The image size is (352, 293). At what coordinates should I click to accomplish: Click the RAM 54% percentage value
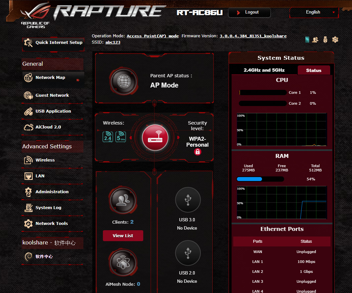pyautogui.click(x=311, y=179)
